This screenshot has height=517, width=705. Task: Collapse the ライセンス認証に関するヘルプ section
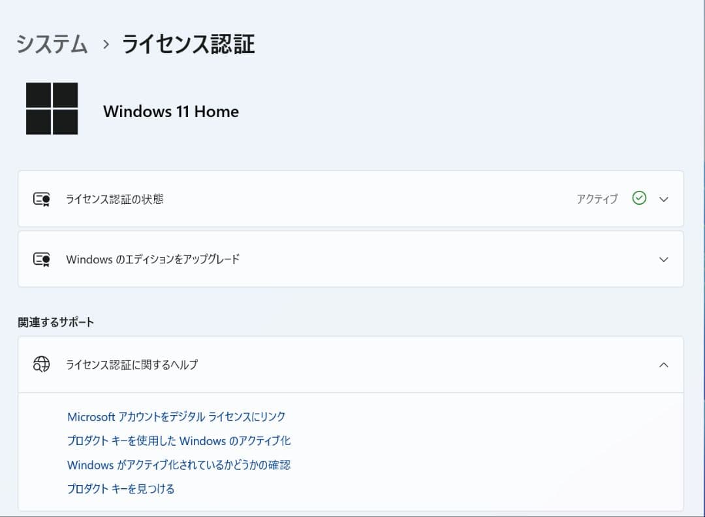(664, 365)
